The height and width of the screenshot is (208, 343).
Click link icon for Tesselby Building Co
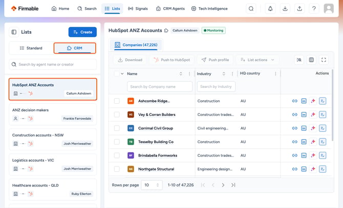pos(295,142)
